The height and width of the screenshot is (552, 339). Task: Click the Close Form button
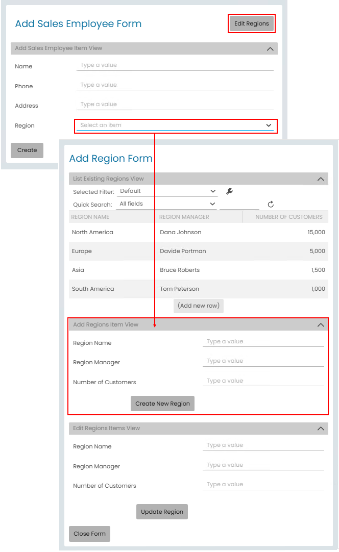[89, 534]
